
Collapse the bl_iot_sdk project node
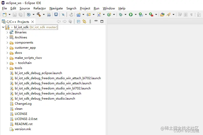tap(3, 27)
